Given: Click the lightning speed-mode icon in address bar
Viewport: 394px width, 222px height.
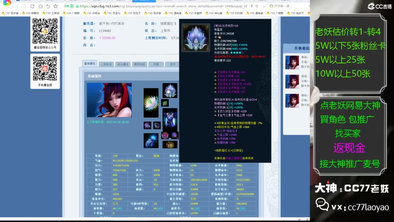Looking at the screenshot, I should [x=252, y=6].
